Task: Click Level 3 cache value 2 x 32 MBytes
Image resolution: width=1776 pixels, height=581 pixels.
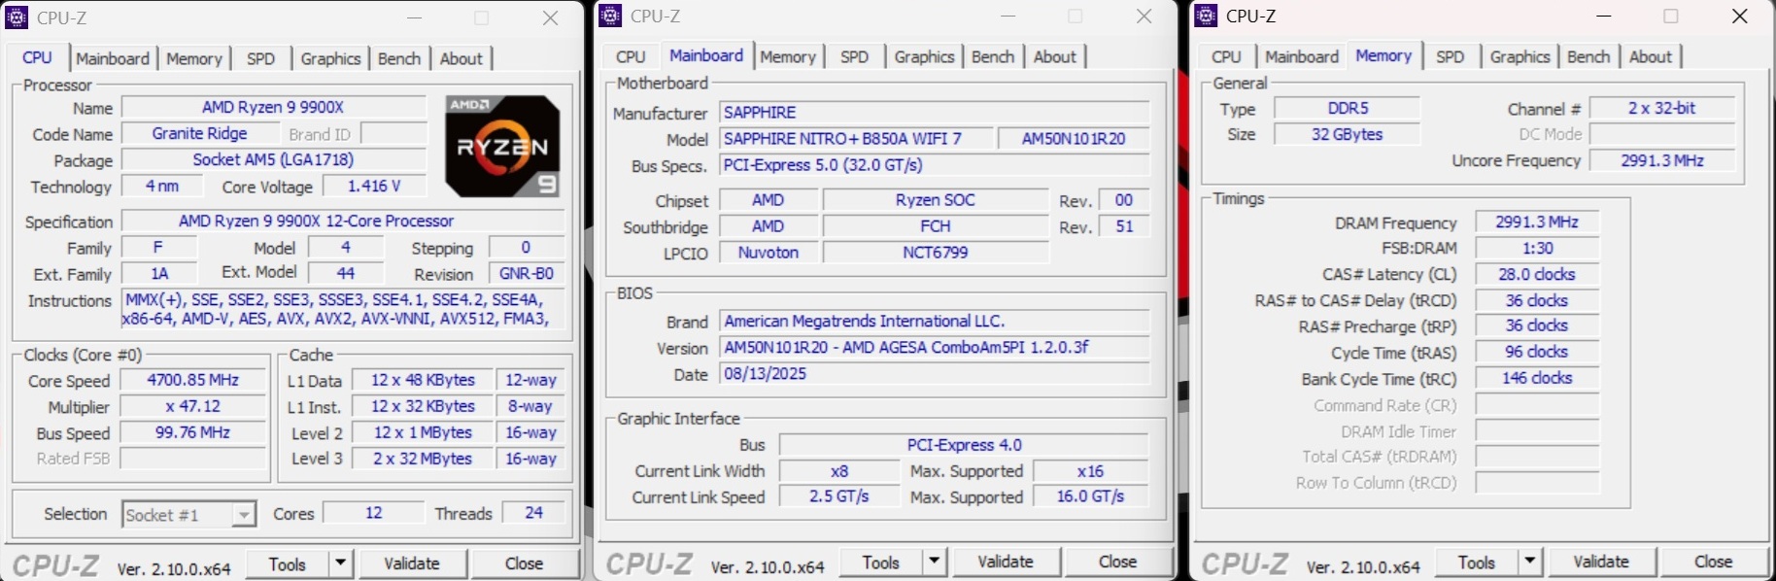Action: coord(423,459)
